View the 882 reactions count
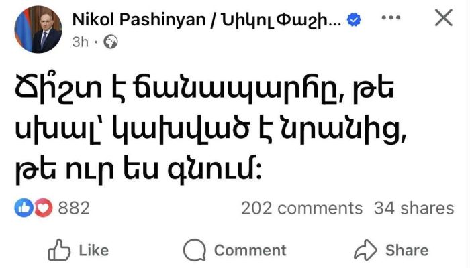This screenshot has height=268, width=470. pos(74,208)
